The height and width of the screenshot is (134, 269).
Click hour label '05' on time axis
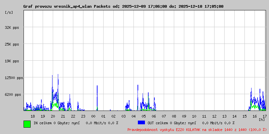click(x=144, y=116)
